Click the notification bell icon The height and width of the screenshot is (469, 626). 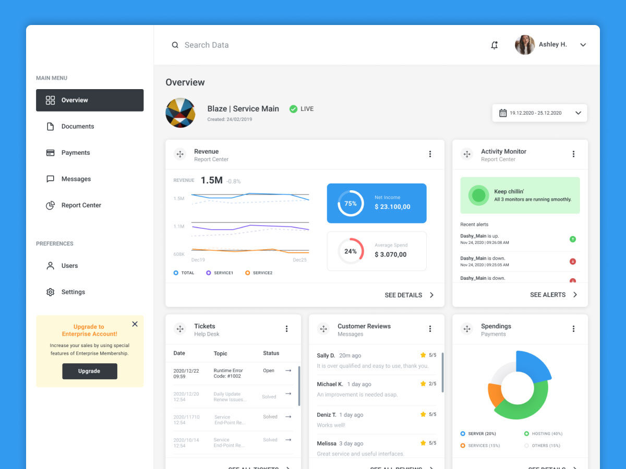[495, 45]
